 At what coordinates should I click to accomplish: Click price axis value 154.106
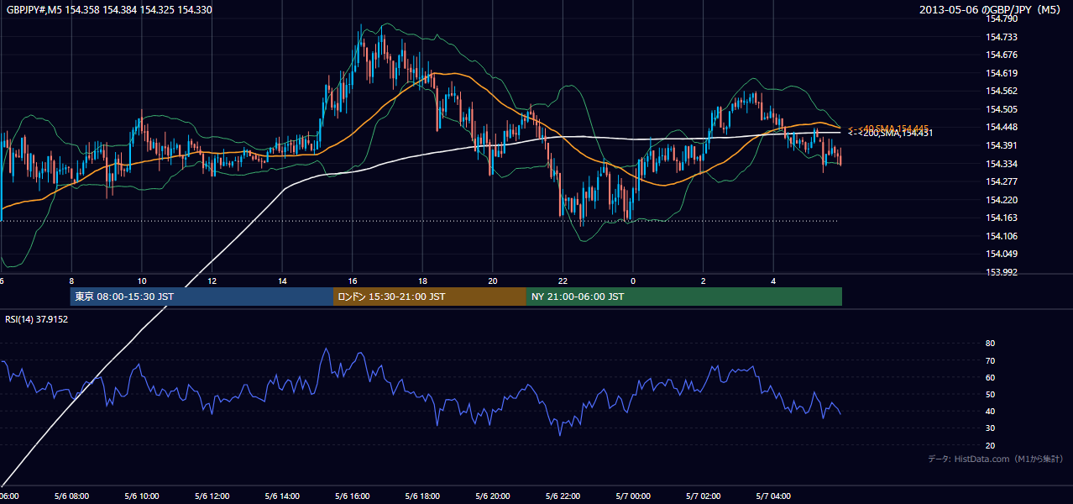pyautogui.click(x=1002, y=236)
